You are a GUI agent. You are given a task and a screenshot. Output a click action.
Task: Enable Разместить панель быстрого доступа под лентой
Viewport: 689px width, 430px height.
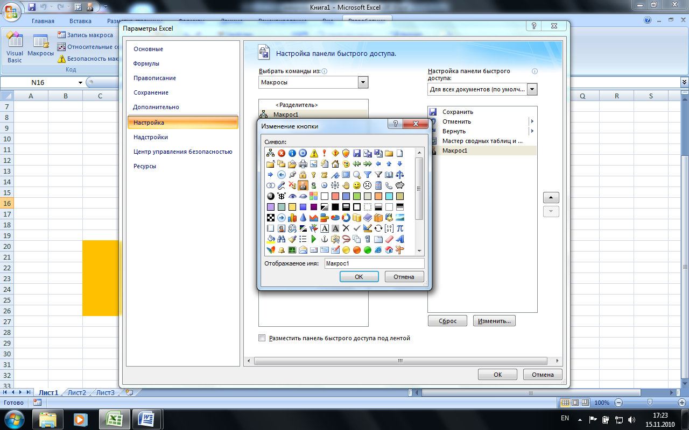point(262,338)
